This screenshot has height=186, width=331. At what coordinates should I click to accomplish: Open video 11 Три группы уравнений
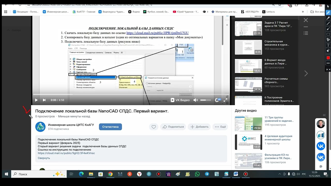point(248,123)
